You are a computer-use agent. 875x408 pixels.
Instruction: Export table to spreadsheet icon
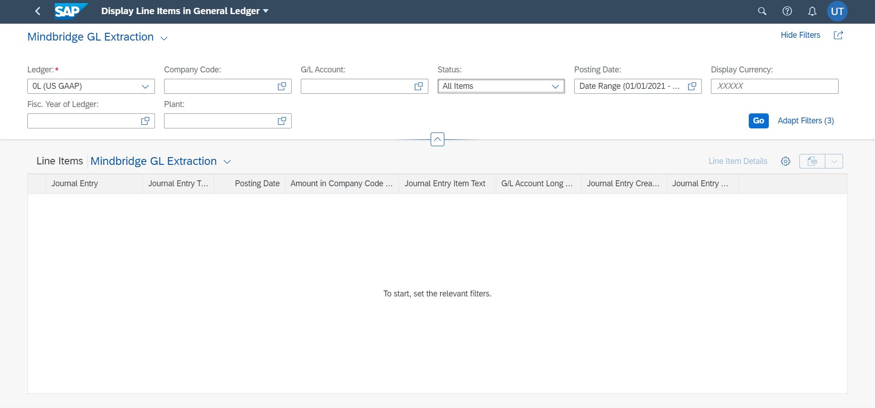[x=812, y=161]
